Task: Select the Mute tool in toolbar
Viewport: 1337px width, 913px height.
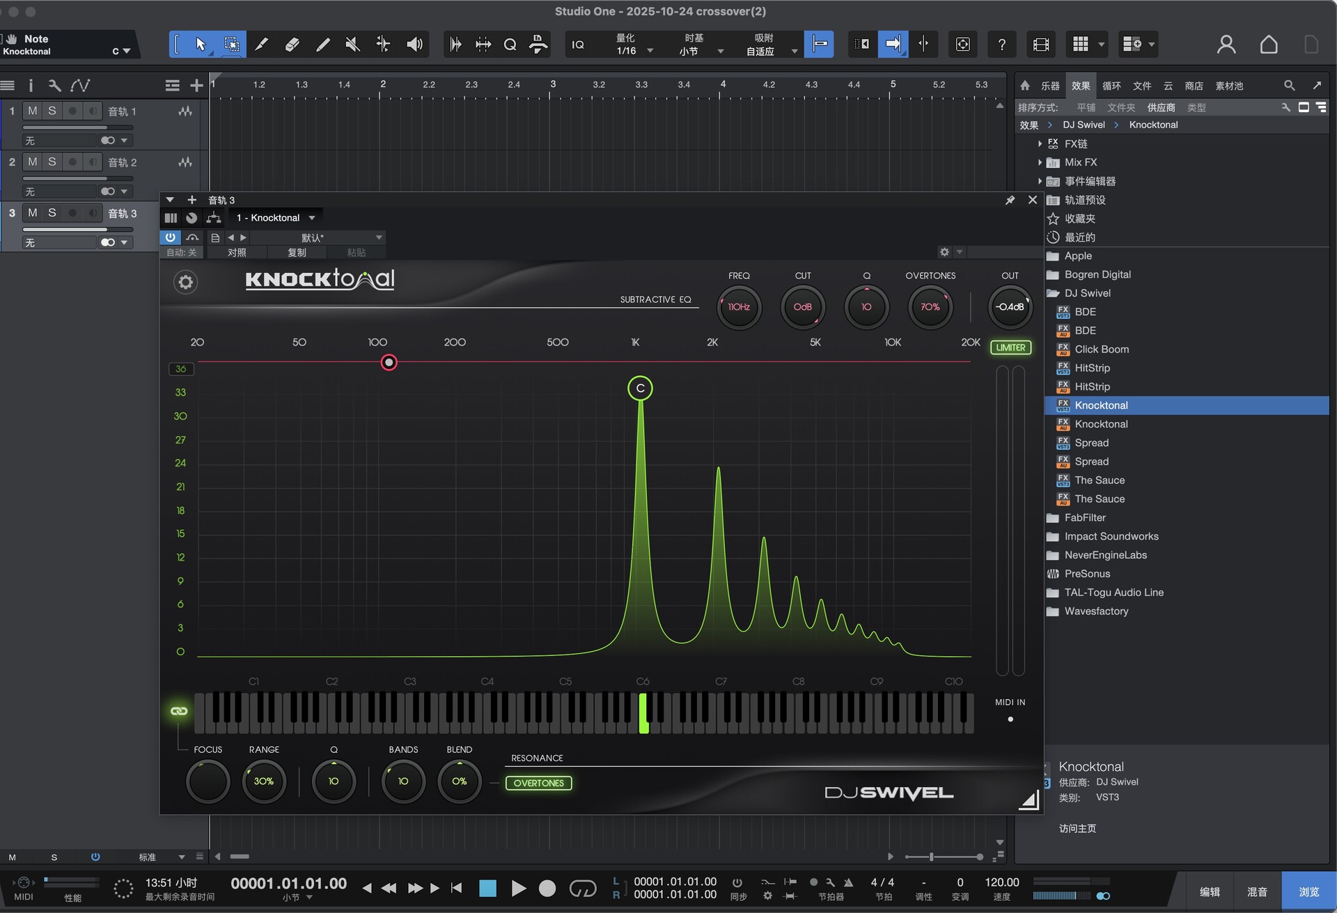Action: click(x=353, y=45)
